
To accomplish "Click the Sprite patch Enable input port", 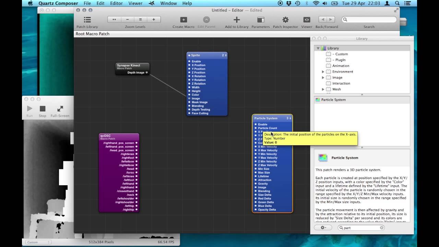I will (x=189, y=61).
